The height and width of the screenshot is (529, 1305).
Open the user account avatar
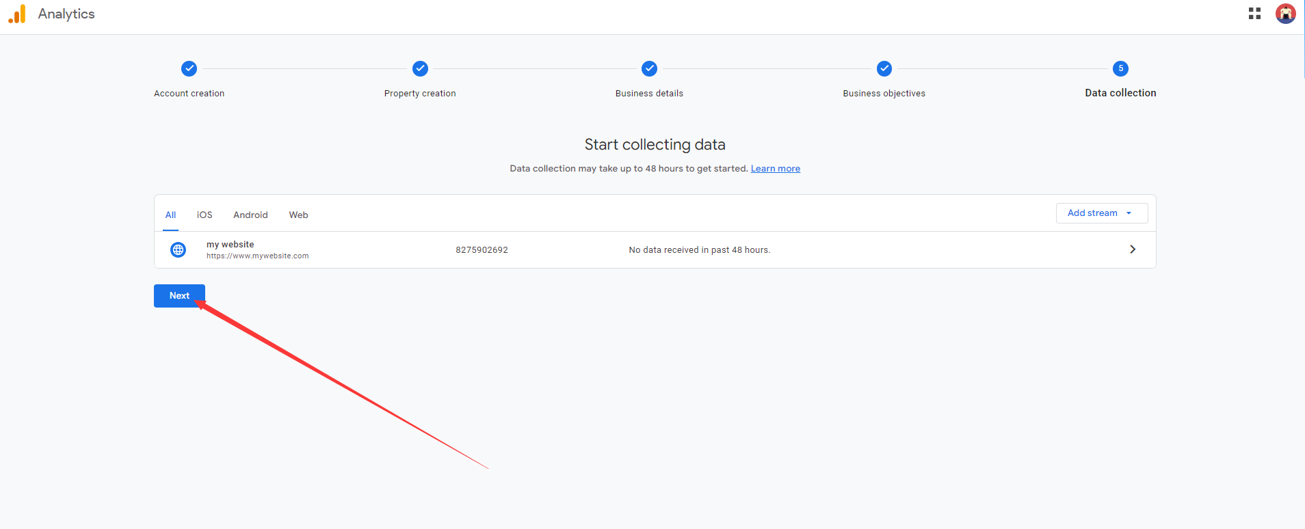click(x=1285, y=14)
